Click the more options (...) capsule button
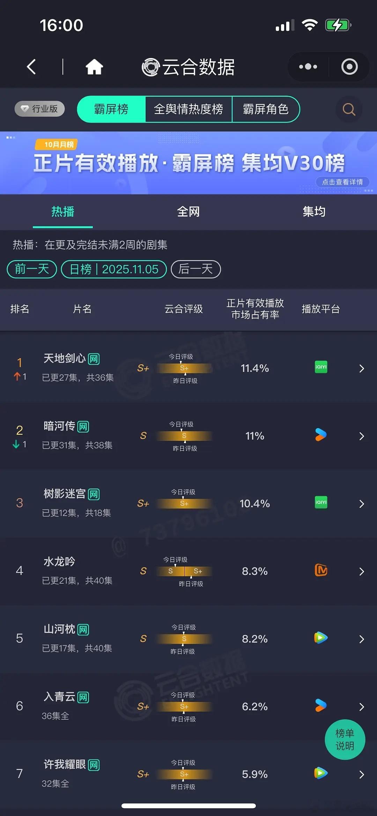377x816 pixels. (307, 66)
